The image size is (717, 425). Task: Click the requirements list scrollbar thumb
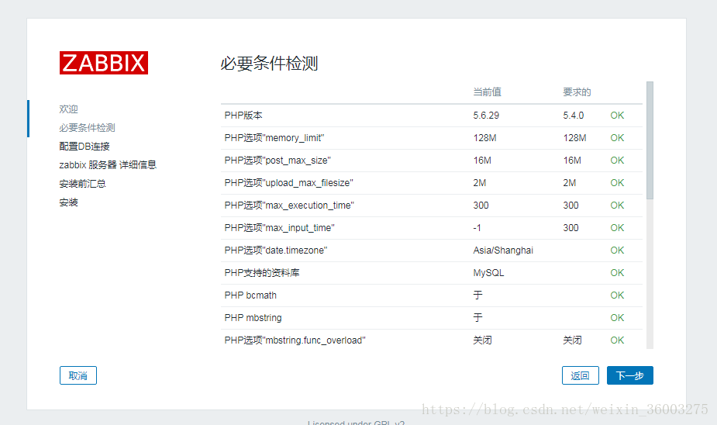(x=650, y=140)
